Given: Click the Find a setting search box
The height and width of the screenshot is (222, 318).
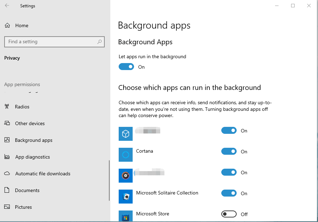Looking at the screenshot, I should [x=51, y=42].
